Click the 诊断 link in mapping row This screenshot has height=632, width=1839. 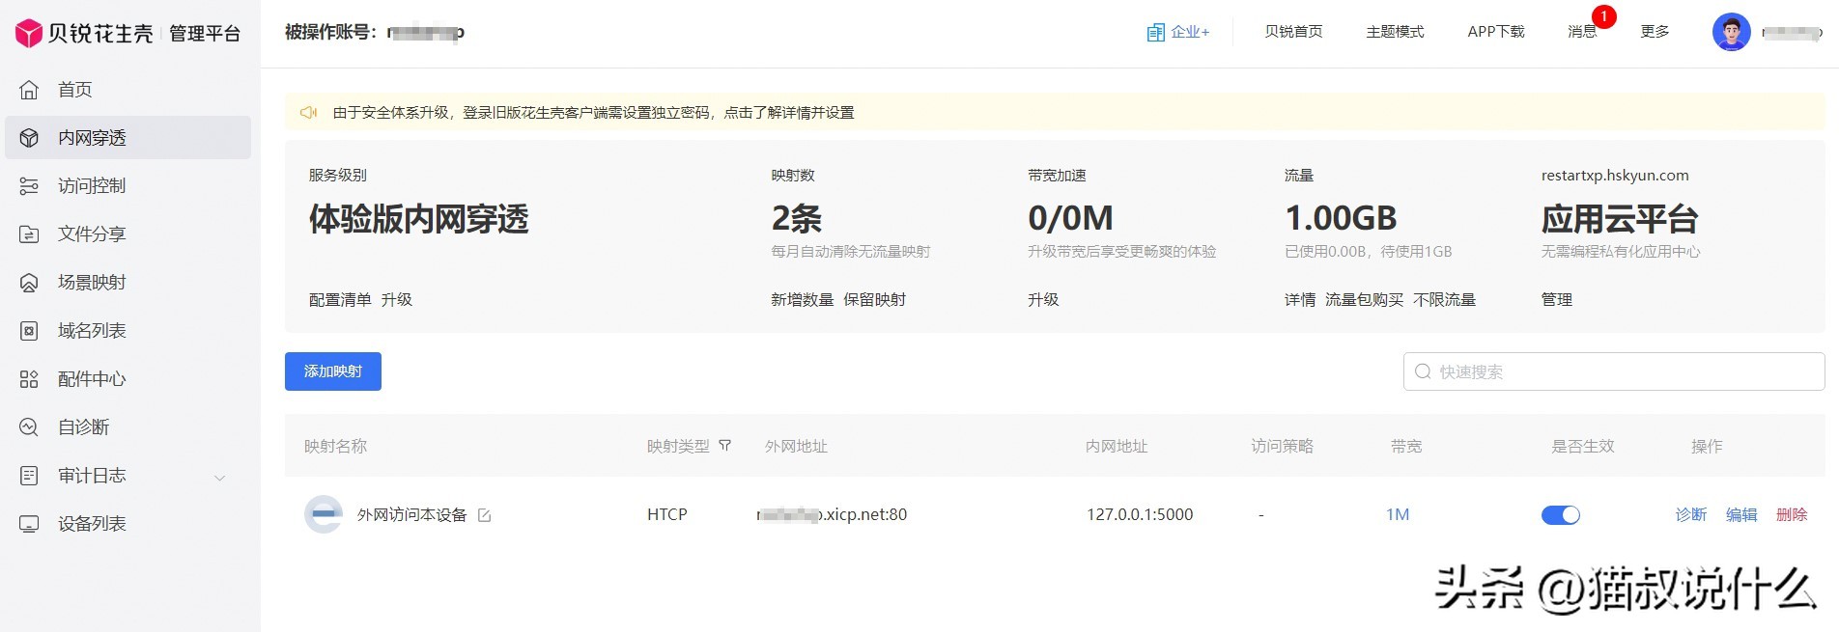(1690, 515)
